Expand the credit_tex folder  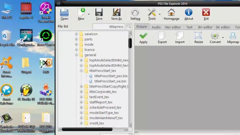coord(81,123)
